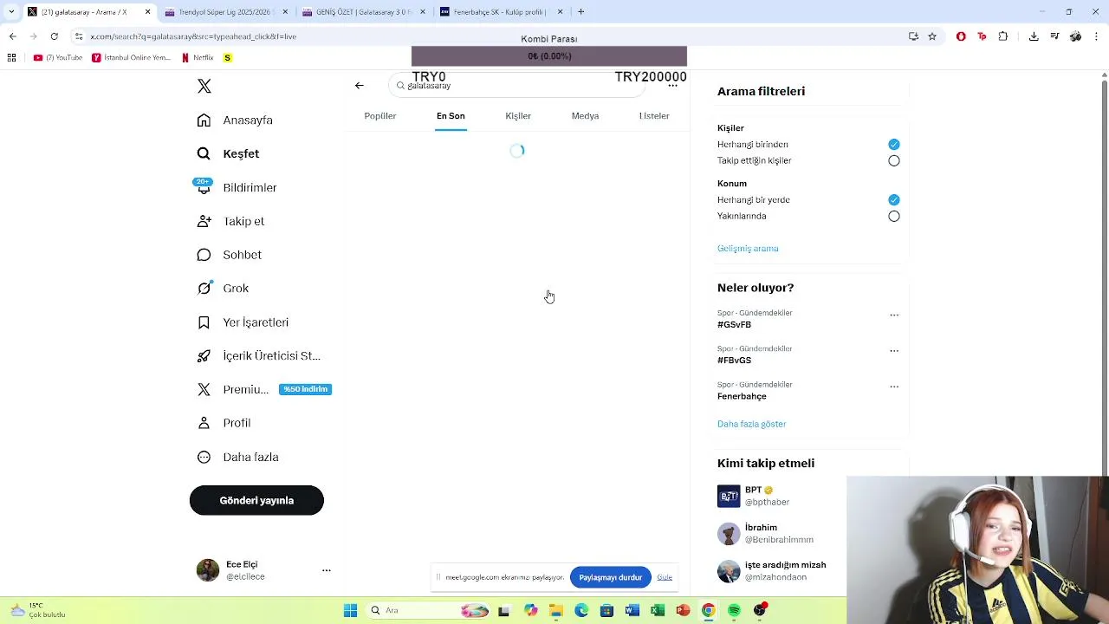Open Word from the taskbar

[x=632, y=611]
